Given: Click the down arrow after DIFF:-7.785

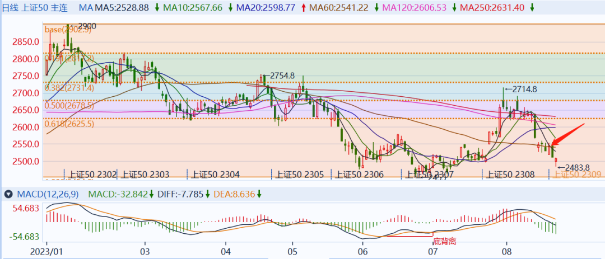Looking at the screenshot, I should [207, 195].
